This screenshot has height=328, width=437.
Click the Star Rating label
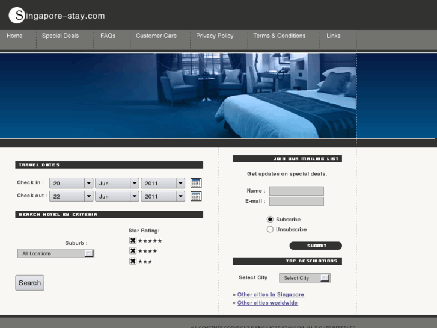[144, 231]
